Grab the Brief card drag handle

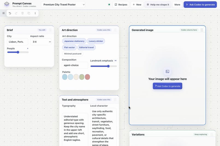coord(50,30)
